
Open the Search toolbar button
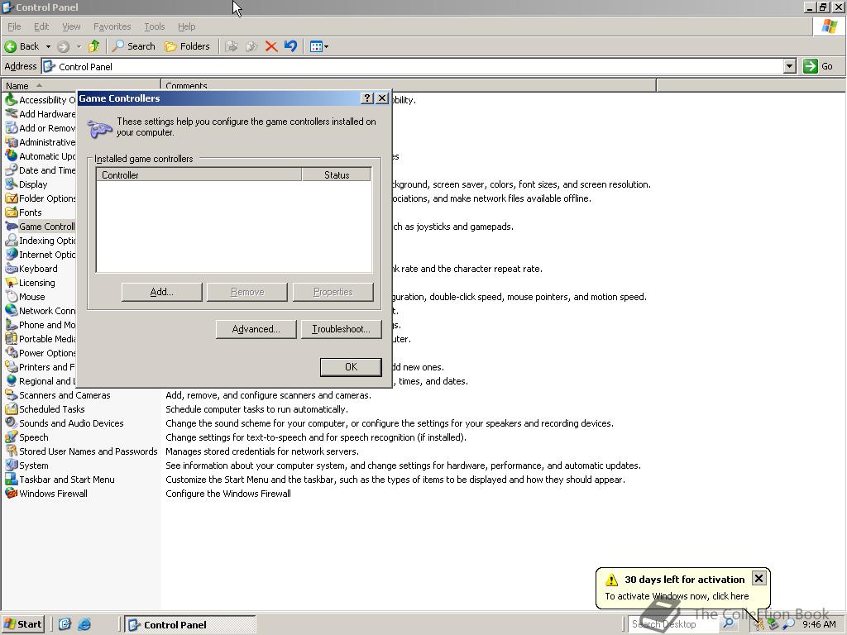(133, 46)
